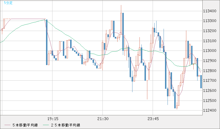Click the 113100 price axis label
The height and width of the screenshot is (129, 220).
(x=210, y=41)
